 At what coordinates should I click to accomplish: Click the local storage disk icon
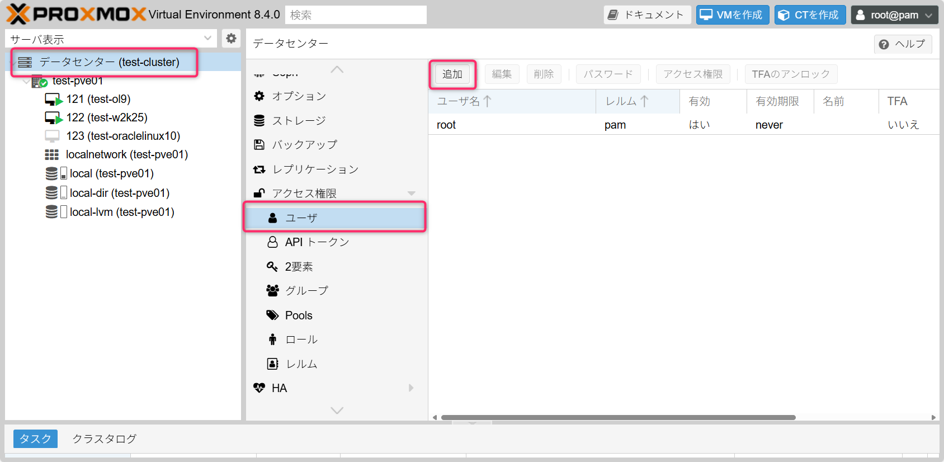click(51, 173)
